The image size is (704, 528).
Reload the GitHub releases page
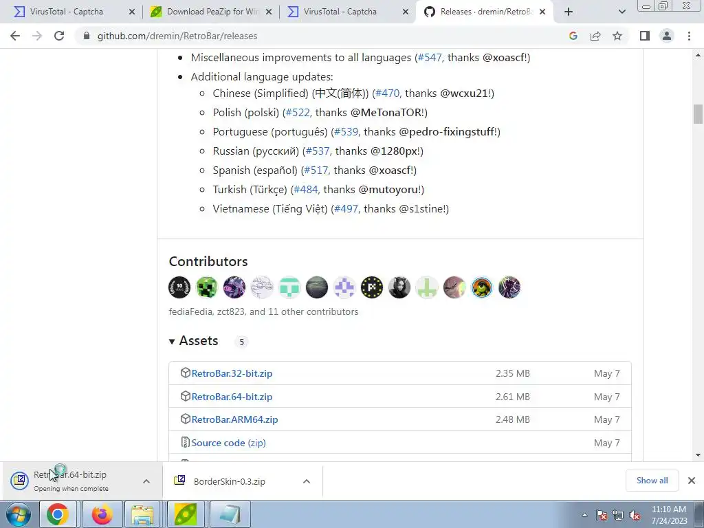point(59,36)
